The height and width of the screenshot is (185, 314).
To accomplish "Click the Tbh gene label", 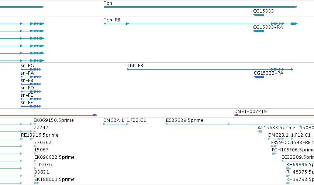I will click(x=108, y=3).
